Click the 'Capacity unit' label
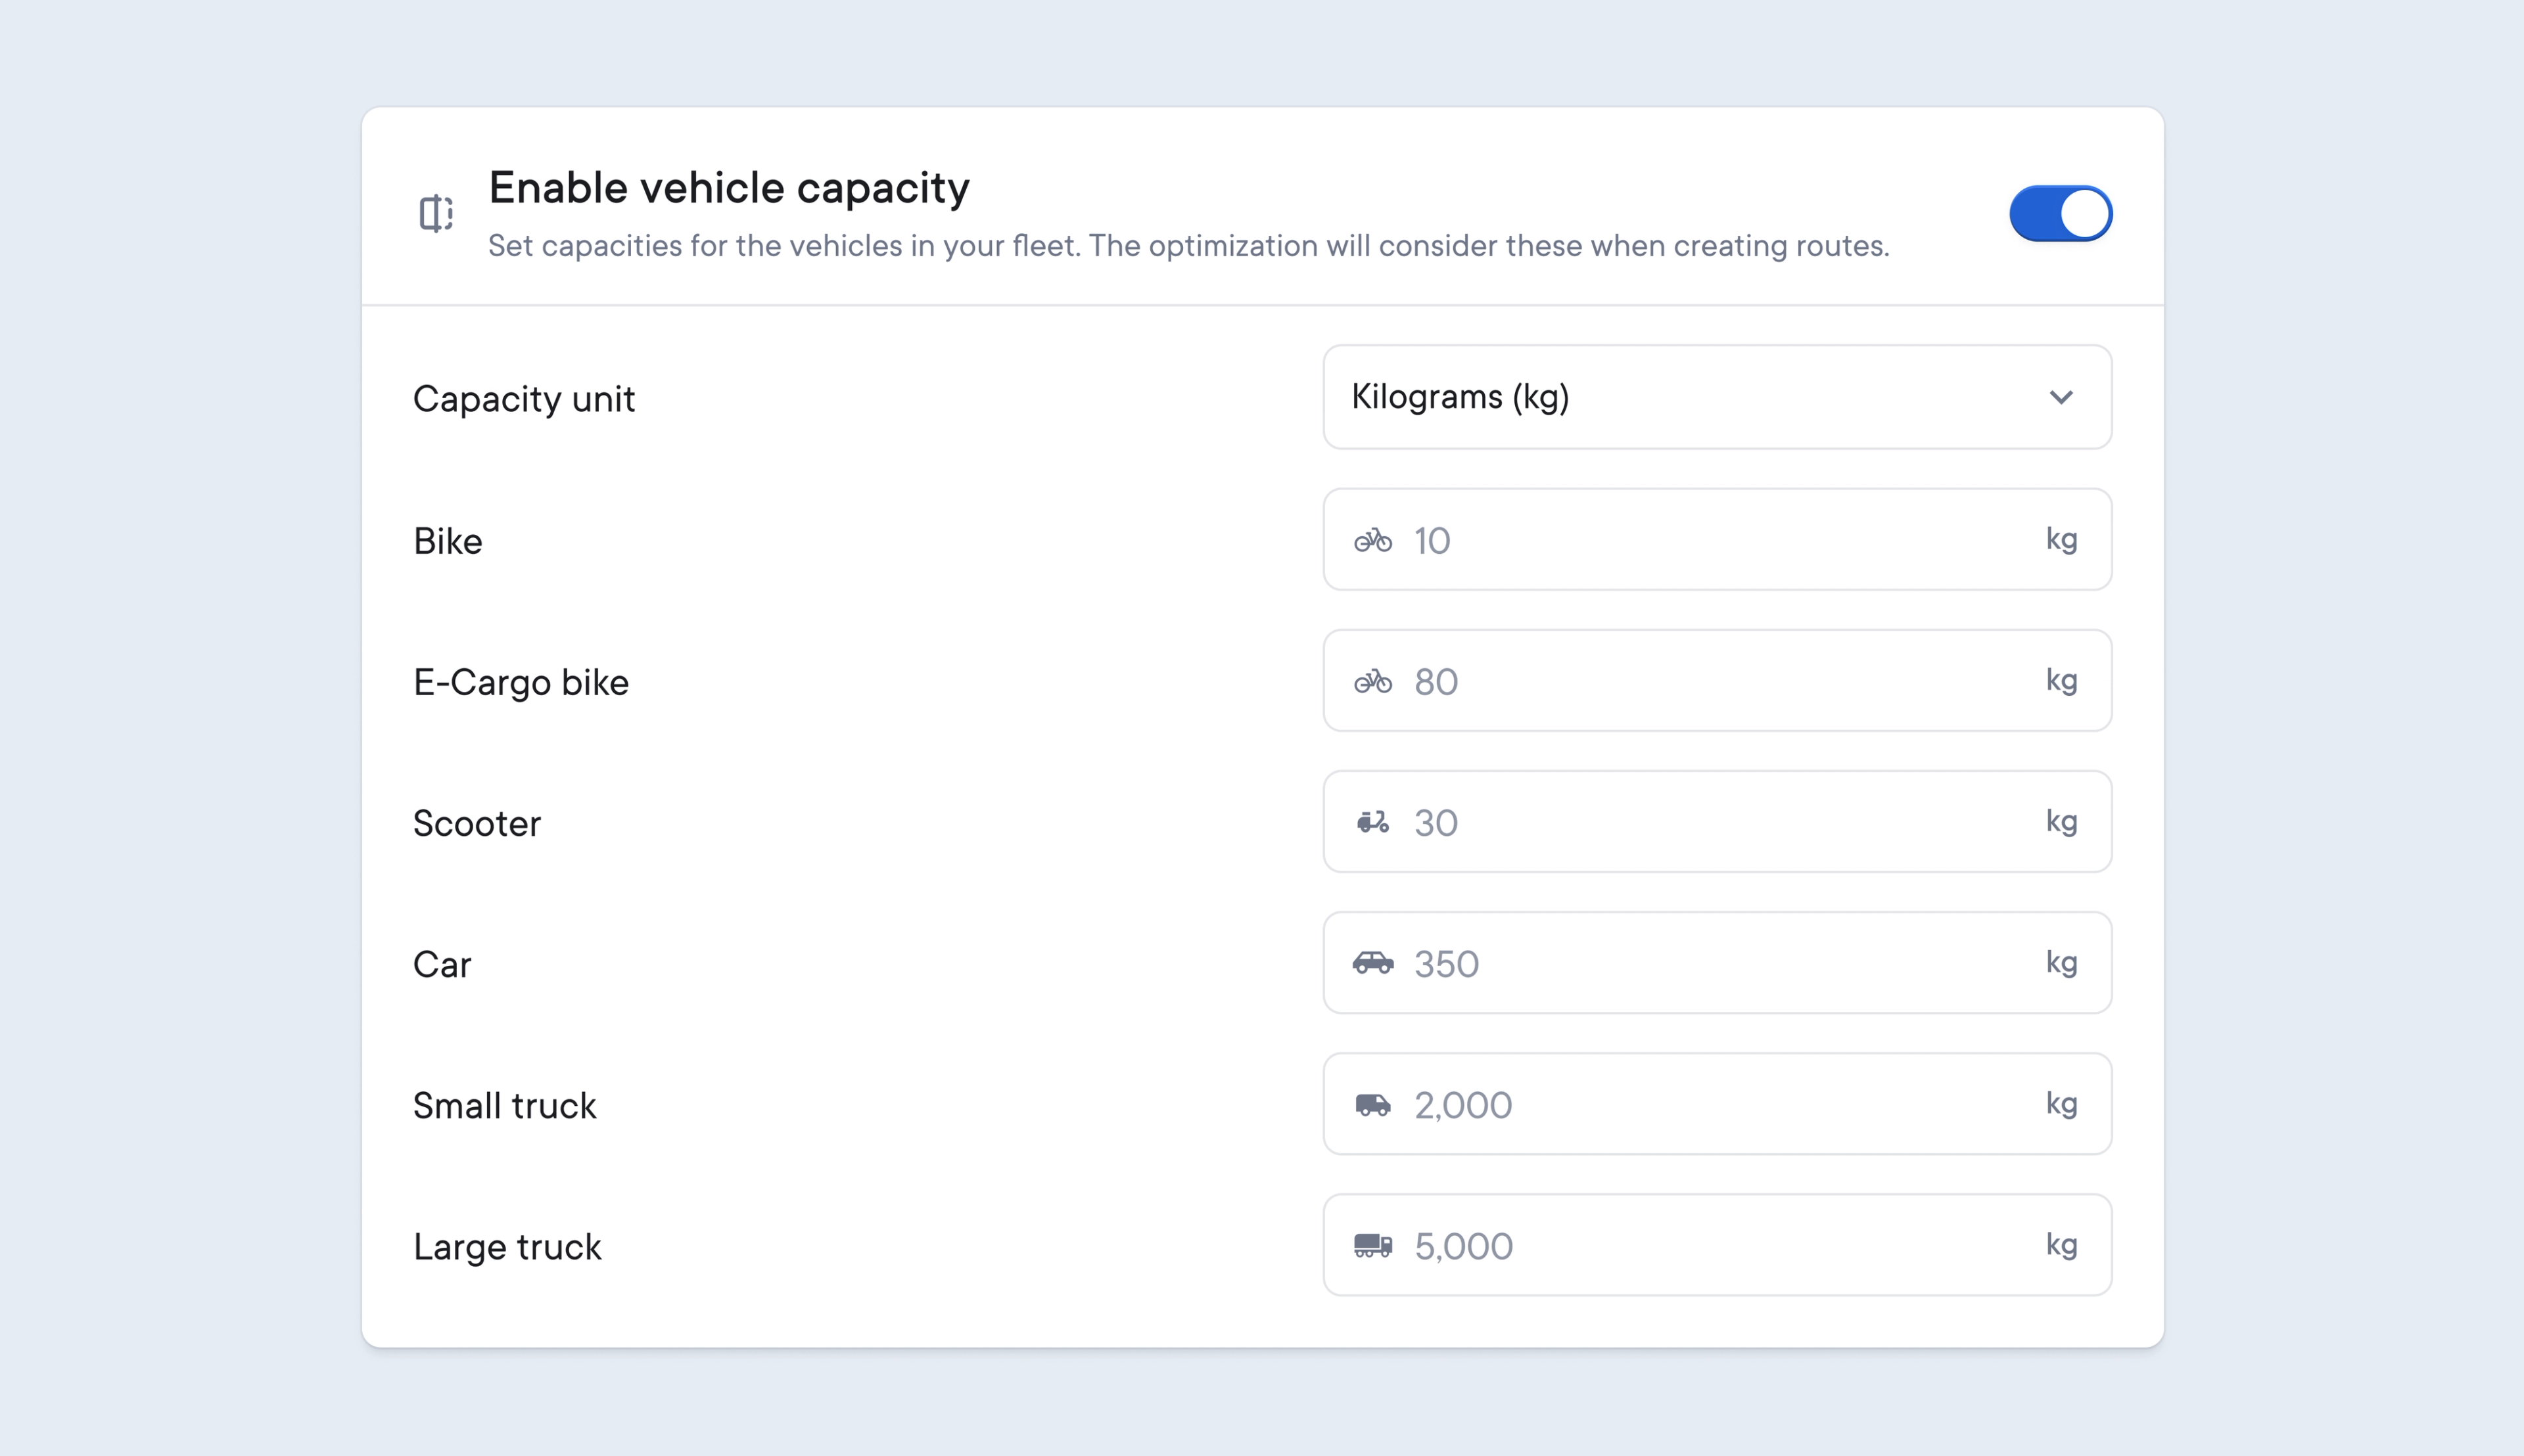Screen dimensions: 2524x1456 click(523, 399)
